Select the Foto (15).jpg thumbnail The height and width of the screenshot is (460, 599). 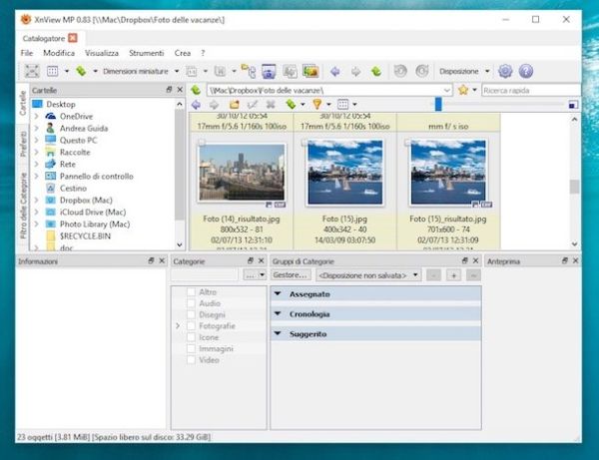tap(343, 173)
